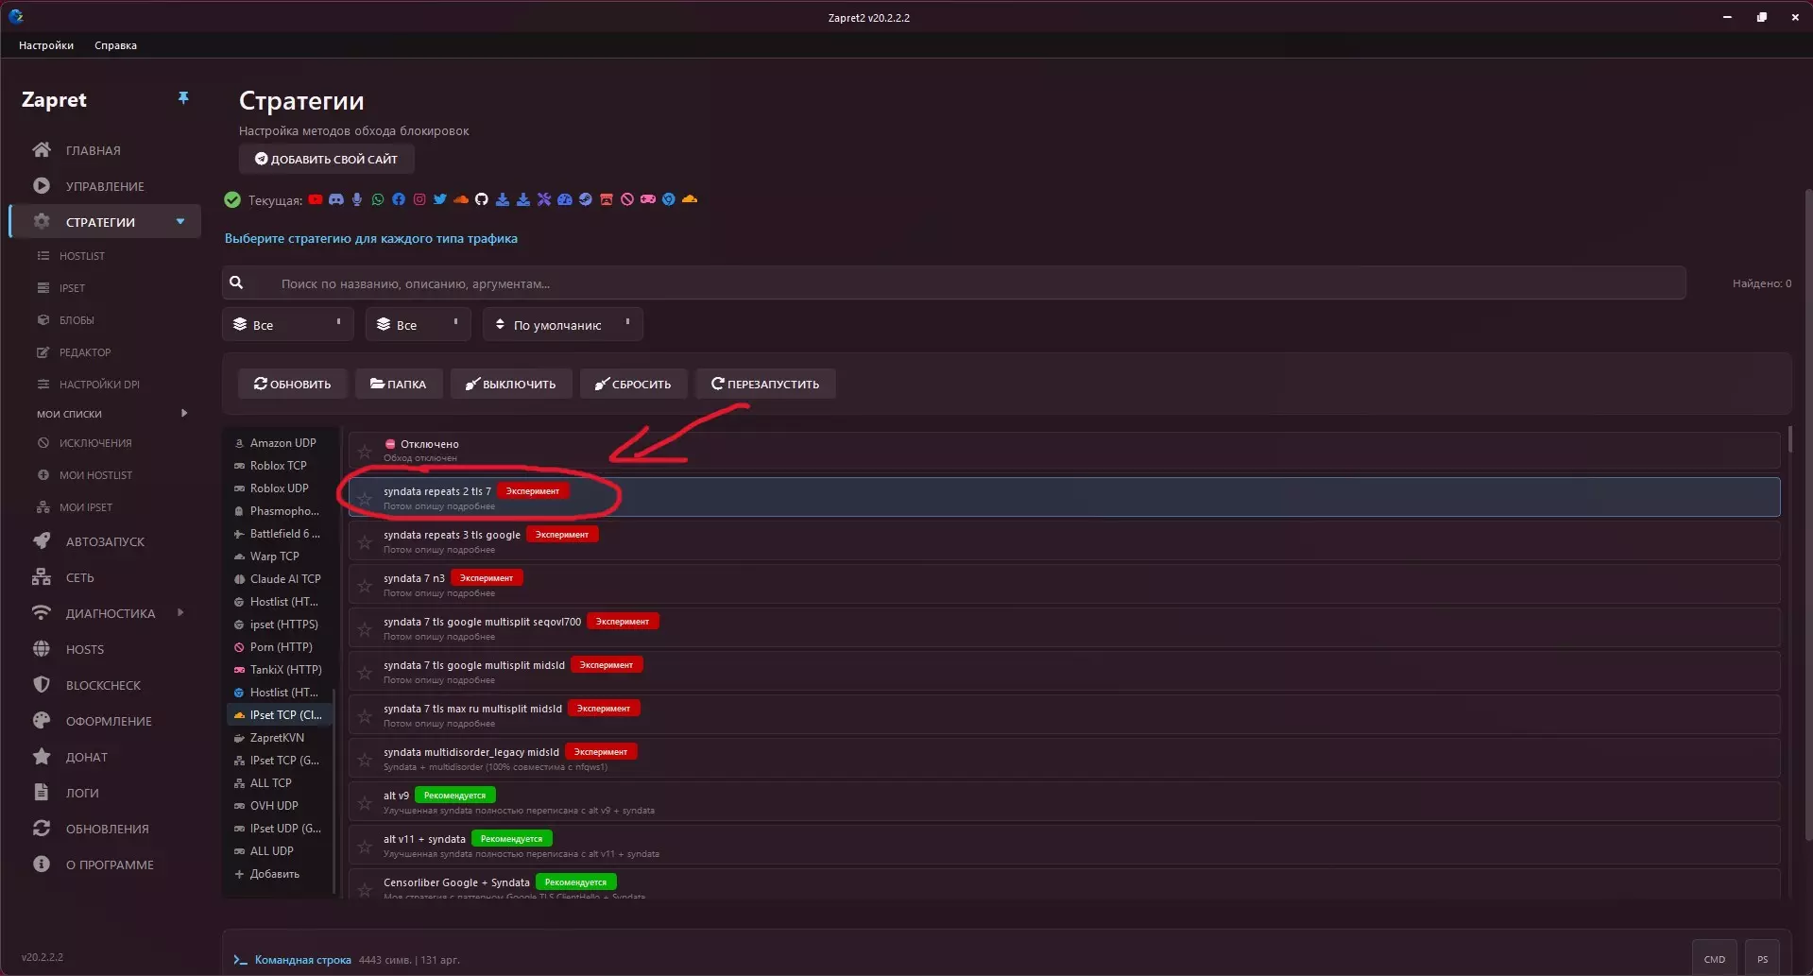
Task: Click the CMD button
Action: tap(1715, 959)
